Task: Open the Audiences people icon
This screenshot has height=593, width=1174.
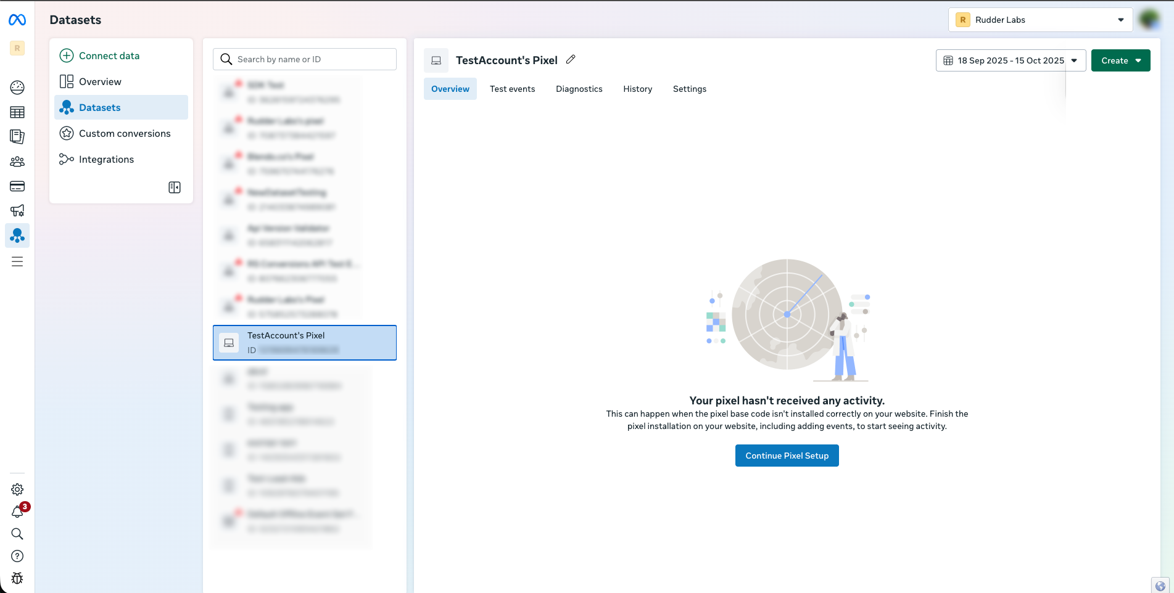Action: point(17,162)
